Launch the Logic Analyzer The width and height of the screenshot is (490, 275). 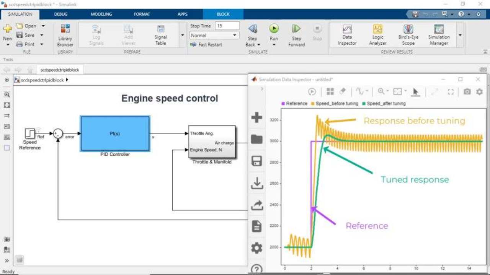tap(377, 35)
